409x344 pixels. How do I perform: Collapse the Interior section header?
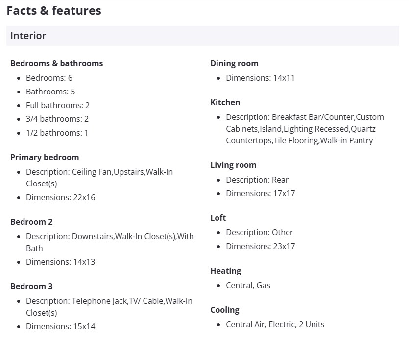click(202, 36)
